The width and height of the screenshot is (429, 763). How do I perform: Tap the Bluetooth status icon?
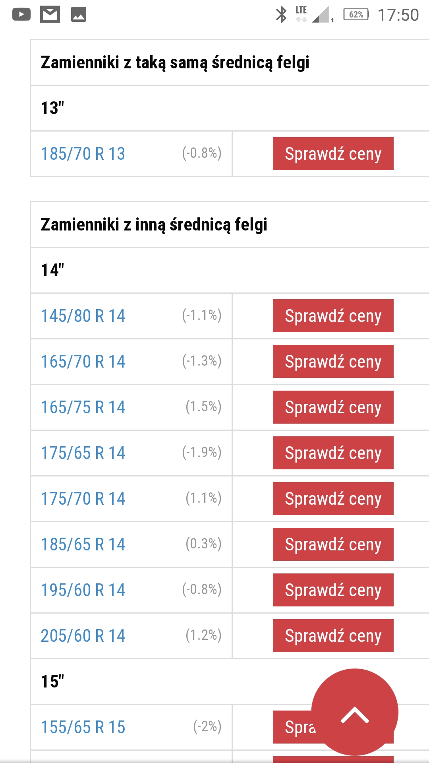point(281,15)
